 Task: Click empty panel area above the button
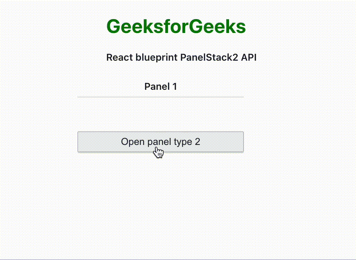[161, 114]
